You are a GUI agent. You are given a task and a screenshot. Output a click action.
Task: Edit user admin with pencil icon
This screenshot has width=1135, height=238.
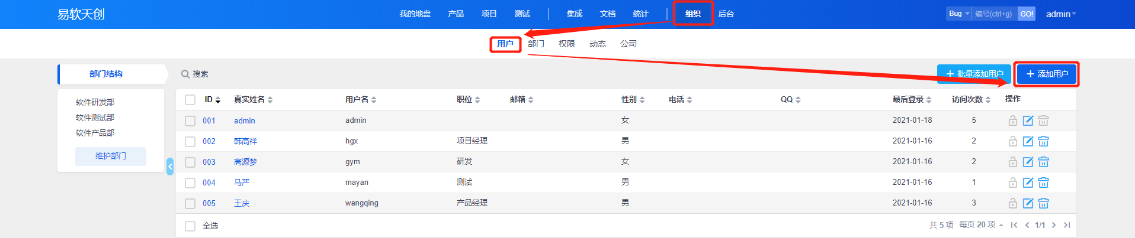point(1028,120)
